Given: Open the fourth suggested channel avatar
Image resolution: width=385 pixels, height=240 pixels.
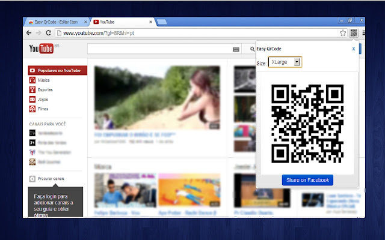Looking at the screenshot, I should tap(32, 161).
